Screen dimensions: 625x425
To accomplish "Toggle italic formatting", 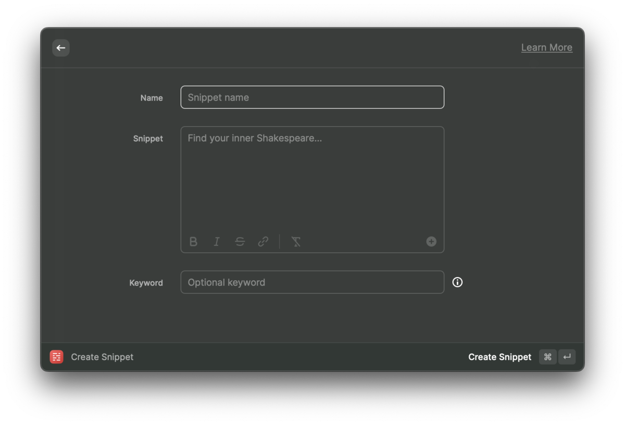I will coord(217,242).
